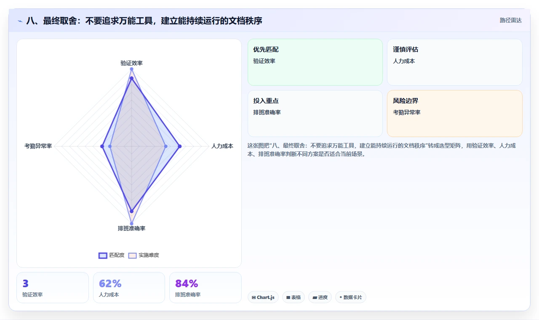
Task: Toggle the 实施难度 legend item
Action: pos(144,255)
